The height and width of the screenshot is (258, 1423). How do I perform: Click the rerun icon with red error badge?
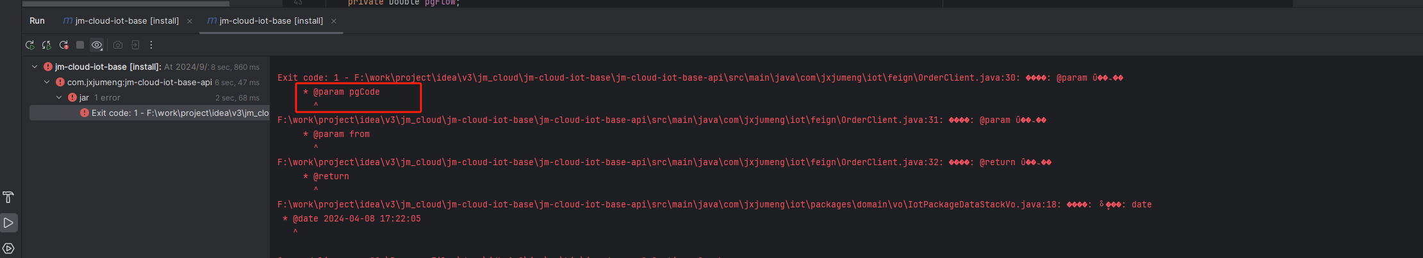click(63, 45)
